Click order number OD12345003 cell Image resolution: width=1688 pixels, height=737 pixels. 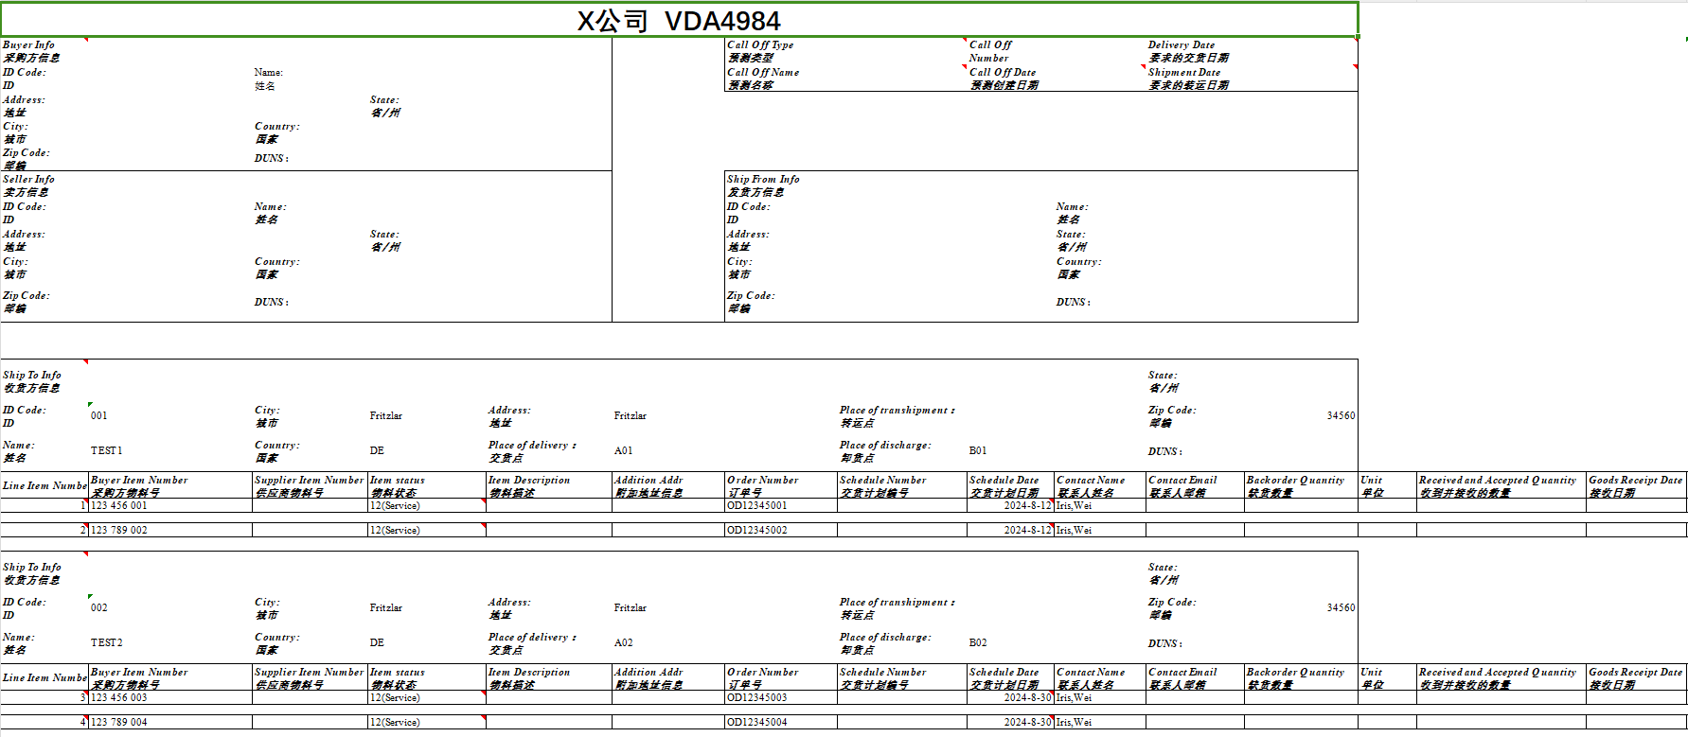(x=757, y=698)
